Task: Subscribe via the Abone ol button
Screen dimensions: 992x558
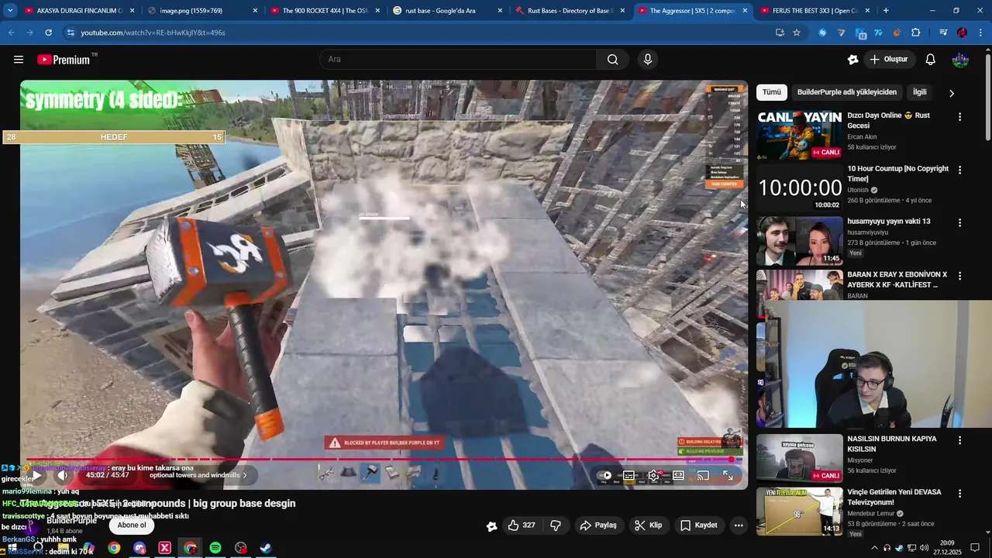Action: pyautogui.click(x=132, y=525)
